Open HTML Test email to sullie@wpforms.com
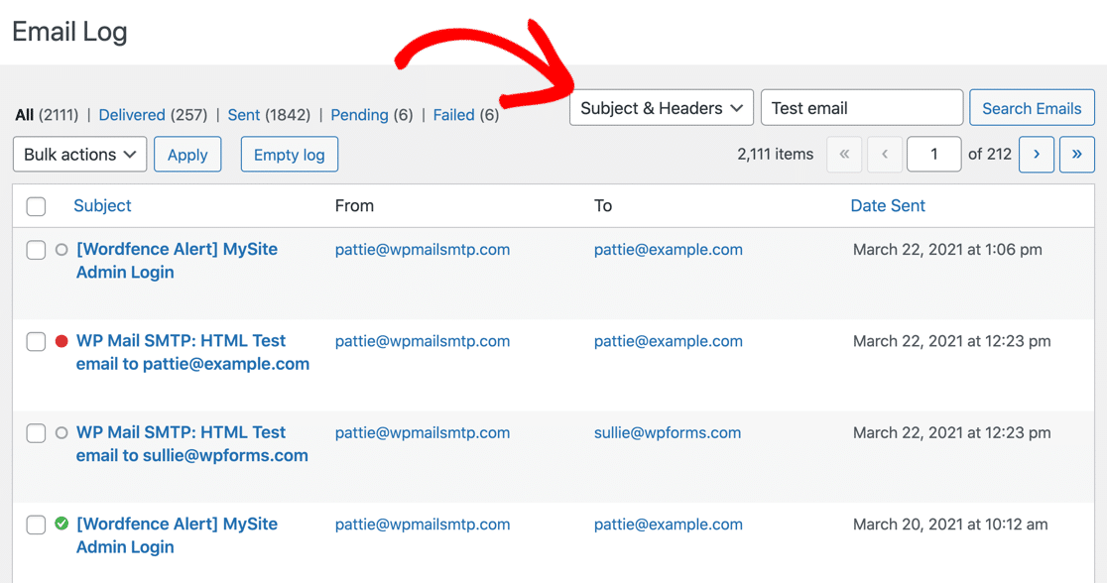Viewport: 1107px width, 583px height. [192, 444]
